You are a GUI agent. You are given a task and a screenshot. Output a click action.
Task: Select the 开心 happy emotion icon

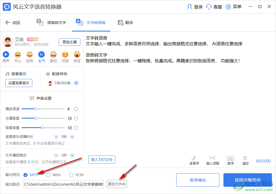point(18,55)
